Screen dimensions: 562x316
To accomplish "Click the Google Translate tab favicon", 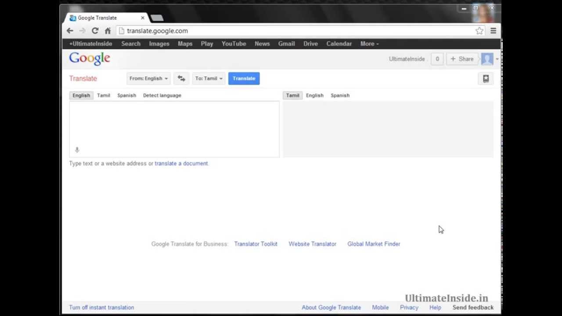I will [73, 18].
